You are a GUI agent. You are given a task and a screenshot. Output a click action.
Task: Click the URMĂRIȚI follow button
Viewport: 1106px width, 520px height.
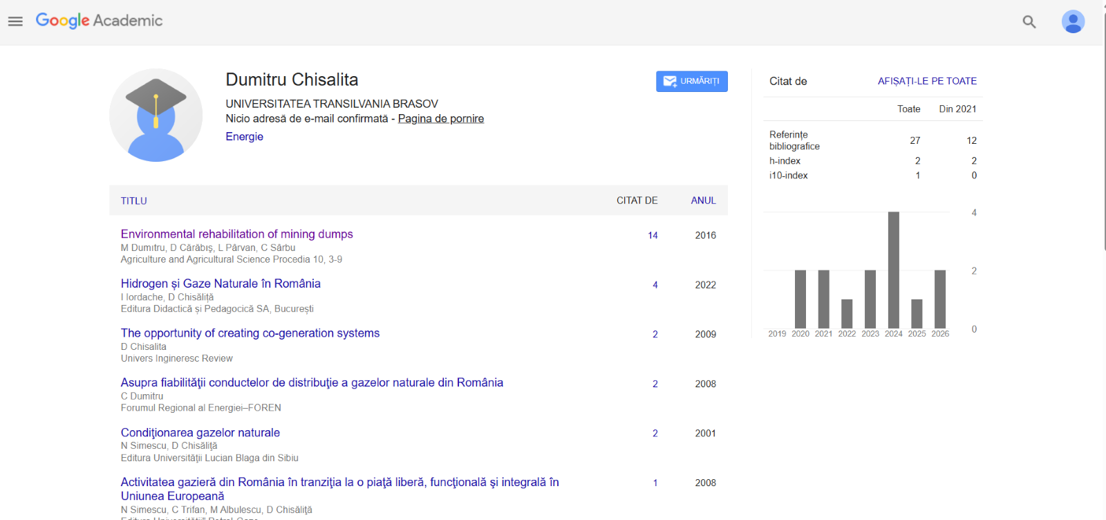[x=692, y=81]
